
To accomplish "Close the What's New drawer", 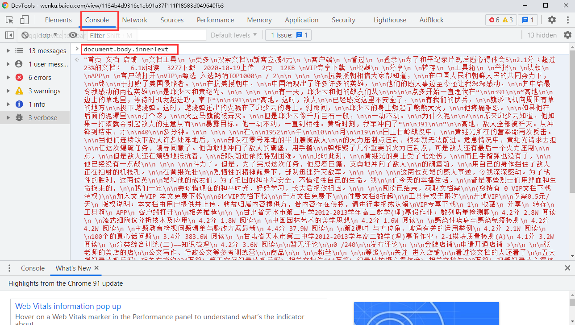I will tap(567, 268).
